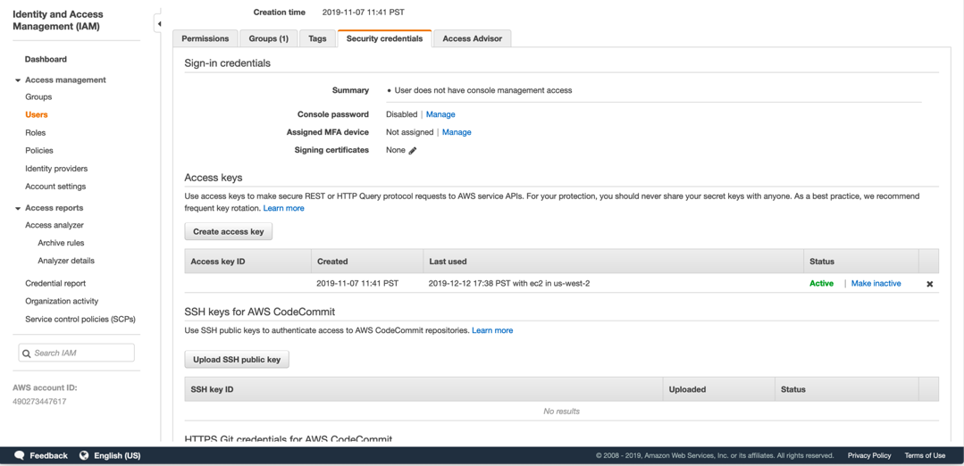Click Upload SSH public key button
Image resolution: width=964 pixels, height=466 pixels.
(237, 360)
